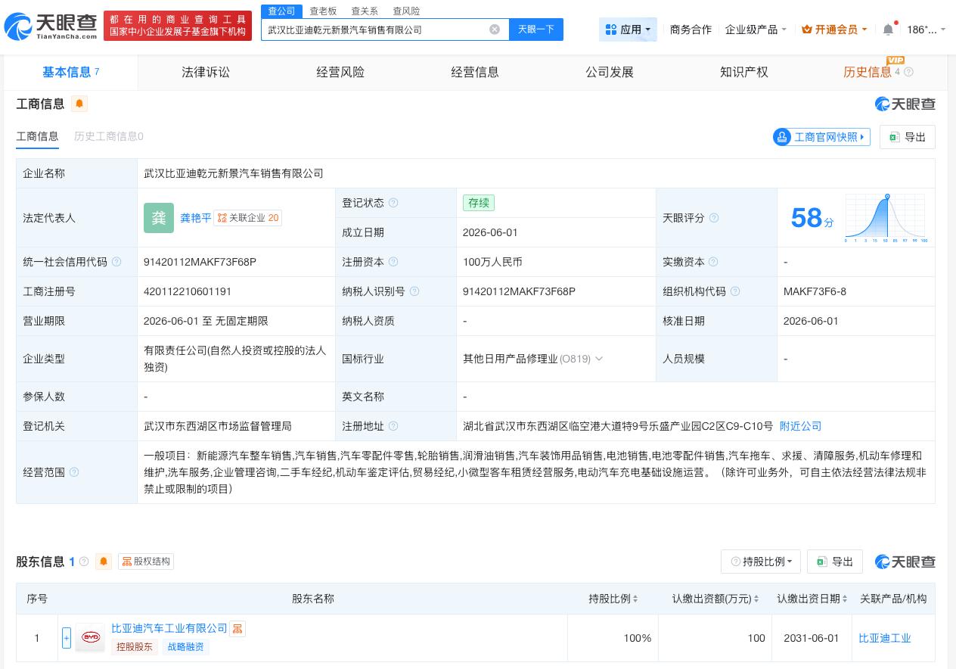This screenshot has height=669, width=956.
Task: Click 导出 in the 股东信息 section
Action: click(x=835, y=562)
